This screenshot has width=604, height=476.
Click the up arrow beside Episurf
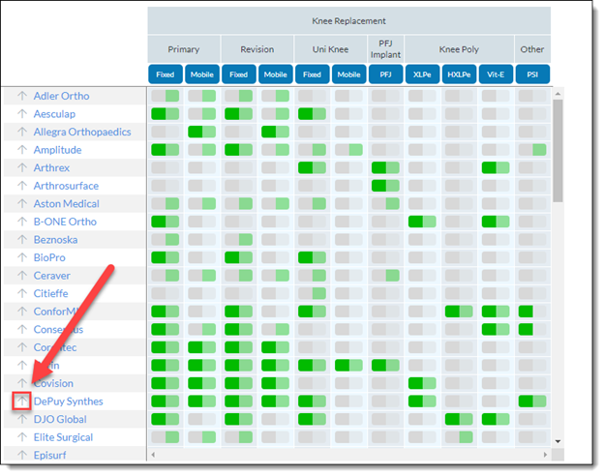point(22,456)
